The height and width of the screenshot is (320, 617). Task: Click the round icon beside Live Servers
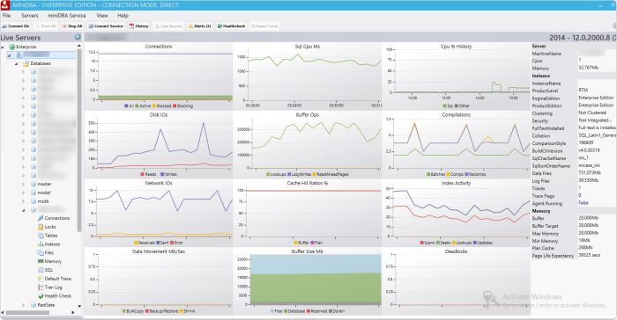[78, 37]
